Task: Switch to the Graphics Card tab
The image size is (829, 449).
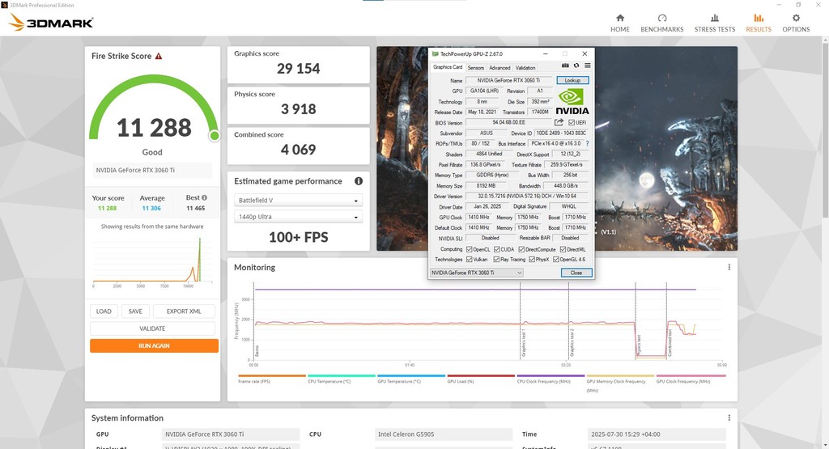Action: (x=447, y=67)
